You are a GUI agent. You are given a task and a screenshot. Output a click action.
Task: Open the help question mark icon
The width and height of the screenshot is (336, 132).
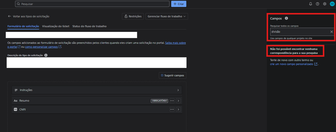coord(318,4)
